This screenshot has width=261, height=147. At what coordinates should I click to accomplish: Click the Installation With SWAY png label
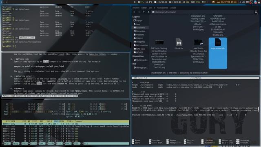pos(198,23)
